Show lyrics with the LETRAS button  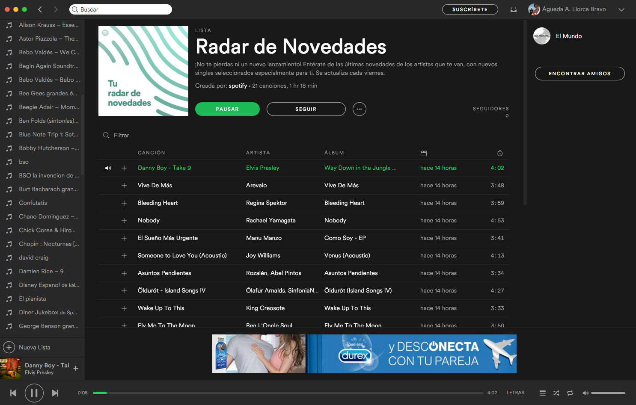pyautogui.click(x=515, y=393)
